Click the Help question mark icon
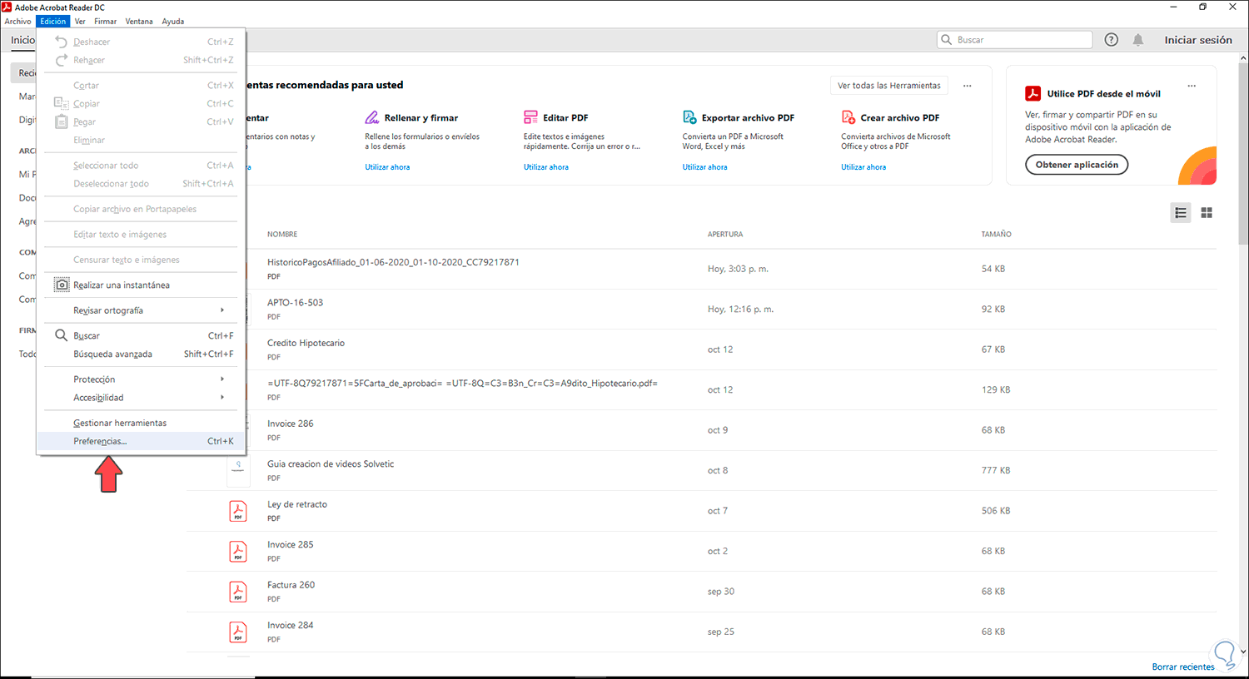The width and height of the screenshot is (1249, 679). click(x=1111, y=40)
